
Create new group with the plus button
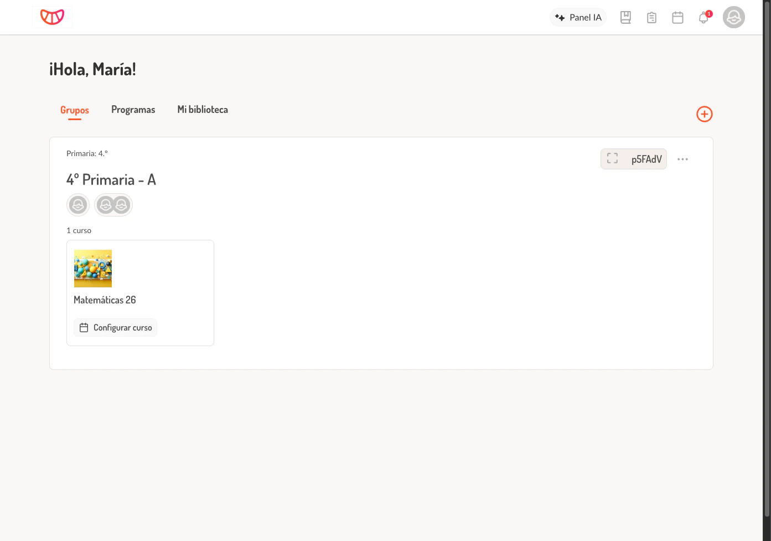click(x=704, y=114)
